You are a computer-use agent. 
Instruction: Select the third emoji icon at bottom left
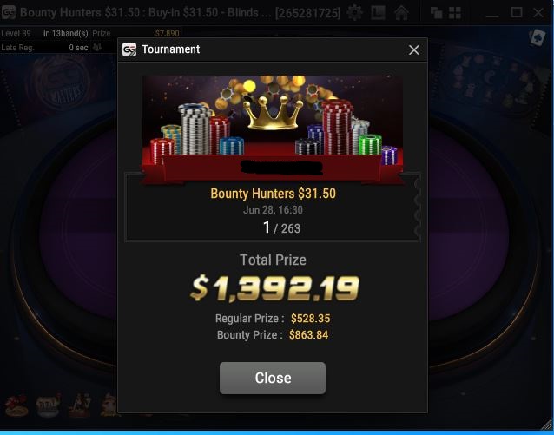(80, 405)
